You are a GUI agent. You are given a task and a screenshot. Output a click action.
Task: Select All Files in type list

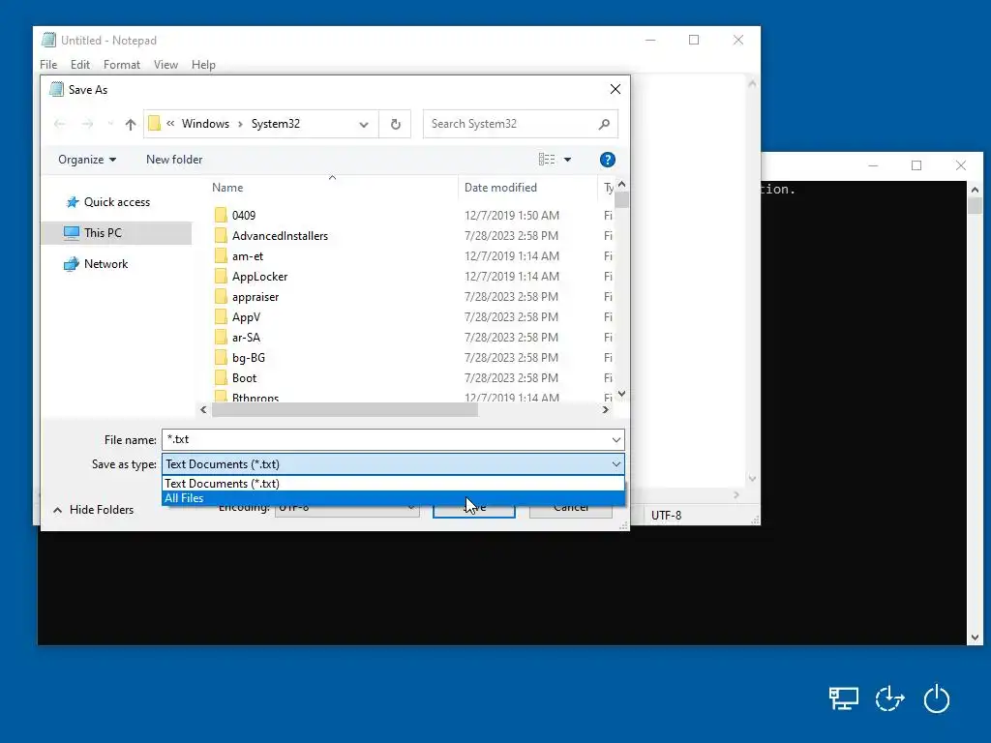(393, 498)
